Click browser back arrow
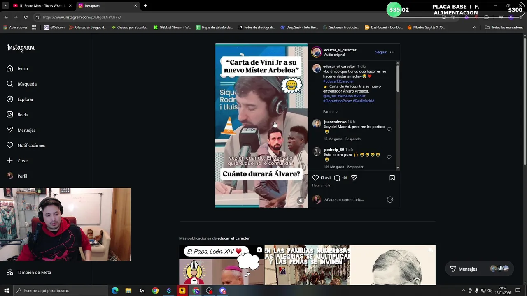This screenshot has height=296, width=527. pyautogui.click(x=6, y=17)
